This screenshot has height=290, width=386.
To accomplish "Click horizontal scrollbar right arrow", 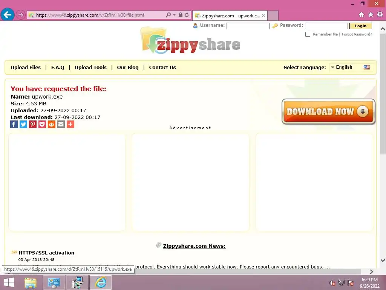I will (x=371, y=271).
